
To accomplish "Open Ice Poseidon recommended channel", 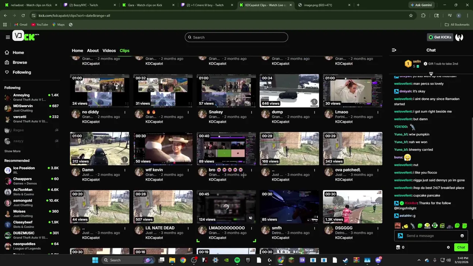I will click(x=31, y=170).
